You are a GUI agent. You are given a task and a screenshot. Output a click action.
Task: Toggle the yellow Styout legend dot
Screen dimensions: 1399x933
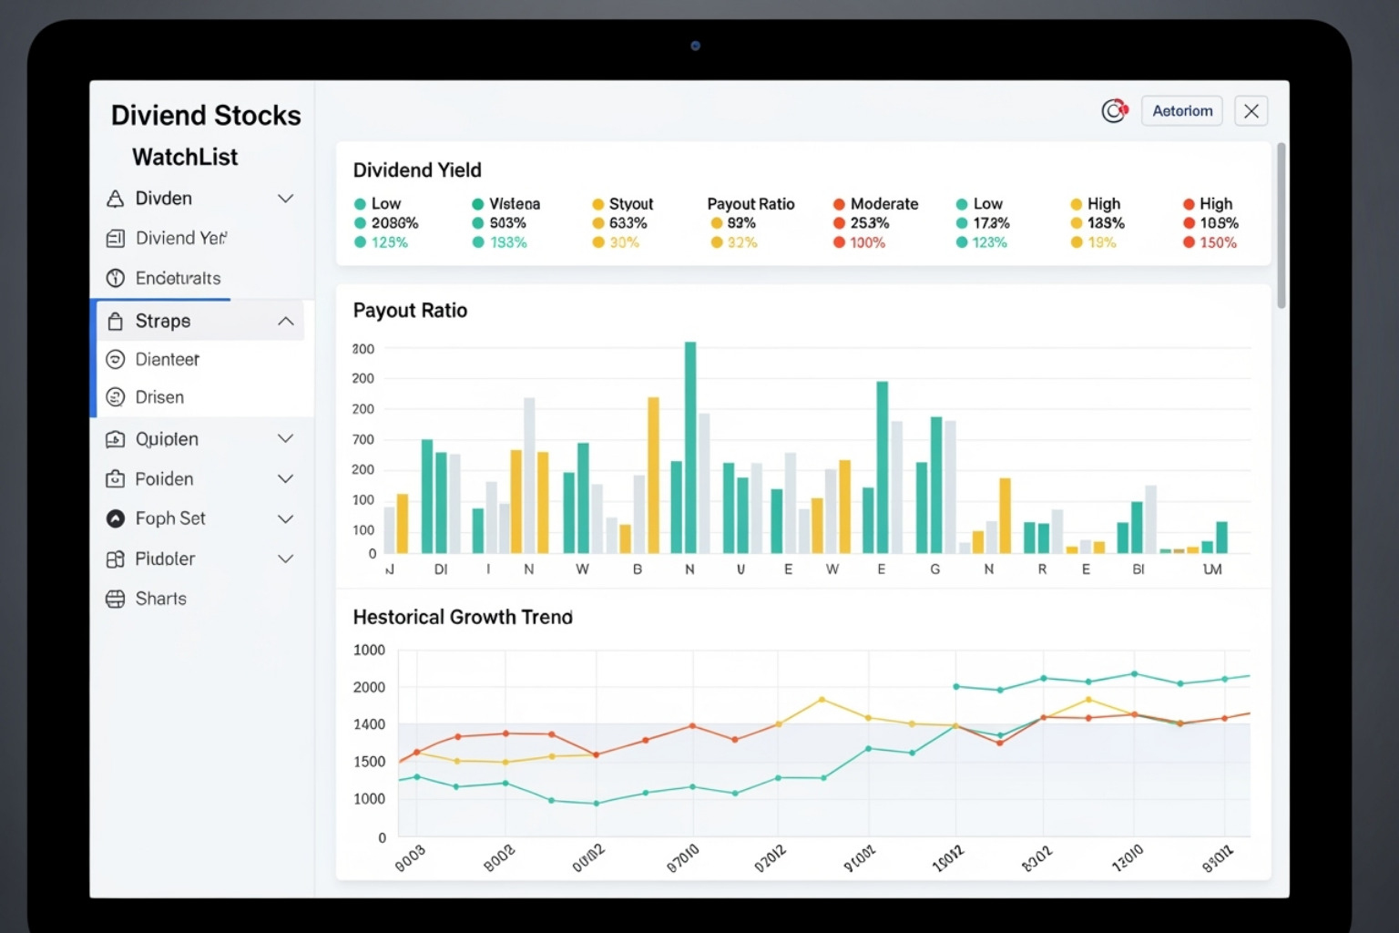point(598,205)
